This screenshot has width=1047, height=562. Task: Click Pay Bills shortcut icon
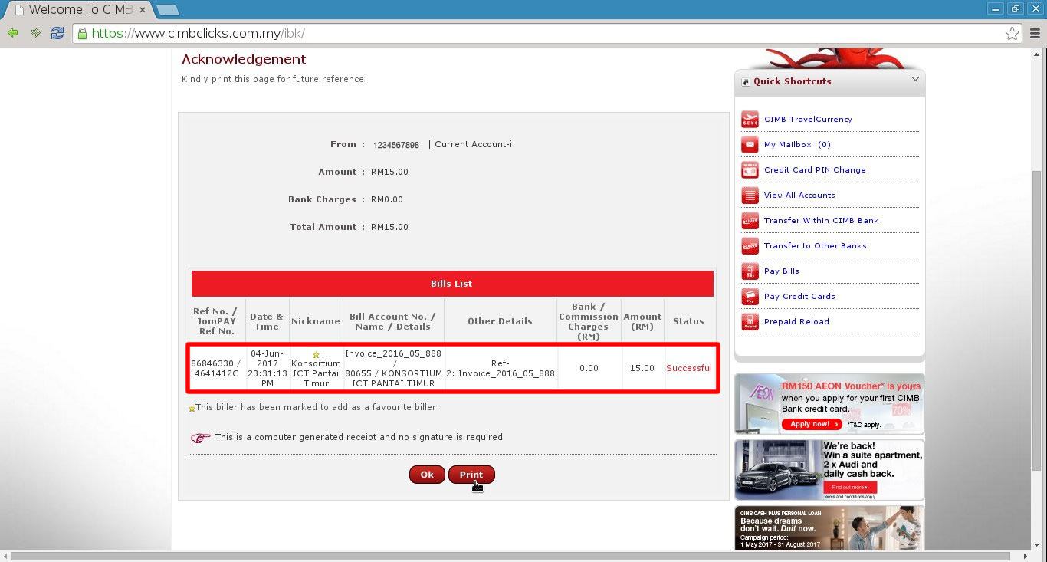(x=750, y=271)
